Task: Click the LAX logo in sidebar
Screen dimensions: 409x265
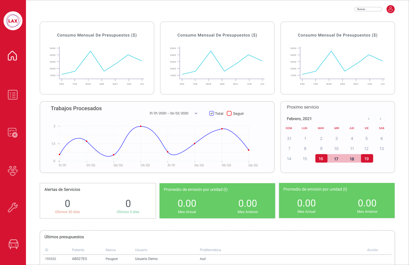Action: coord(13,21)
